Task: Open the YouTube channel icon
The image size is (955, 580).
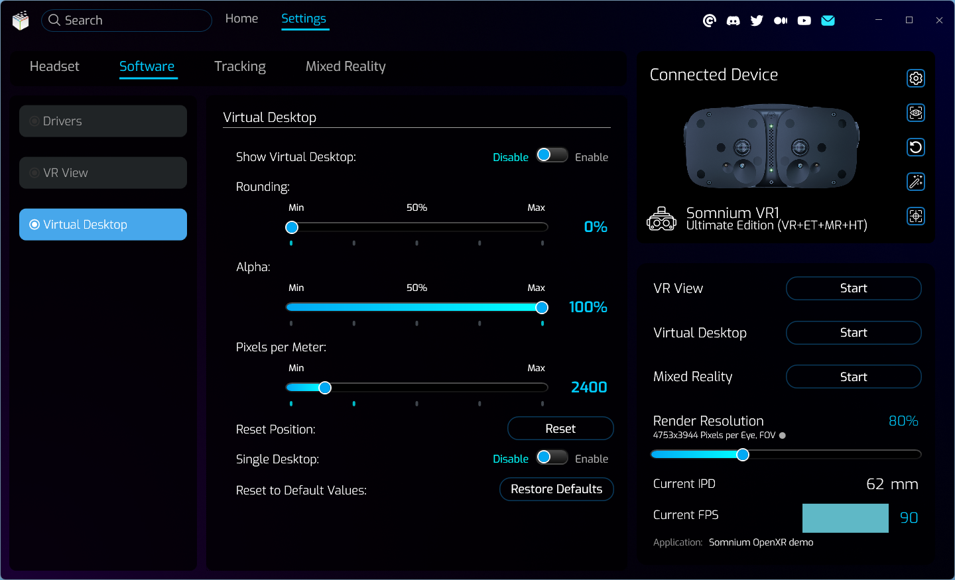Action: tap(804, 21)
